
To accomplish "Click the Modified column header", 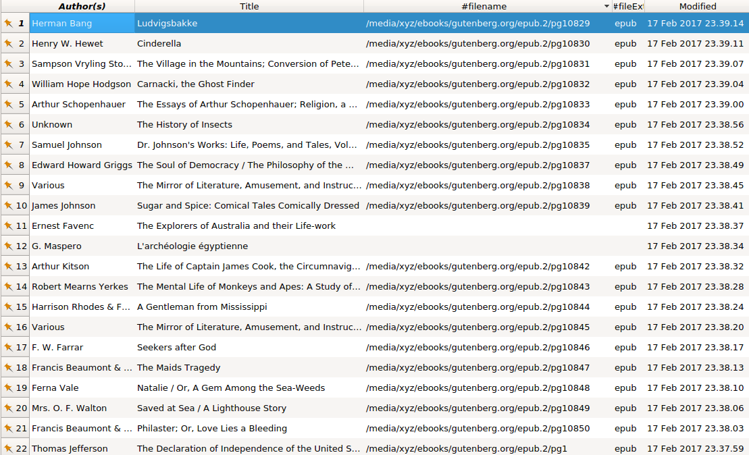I will (x=697, y=6).
